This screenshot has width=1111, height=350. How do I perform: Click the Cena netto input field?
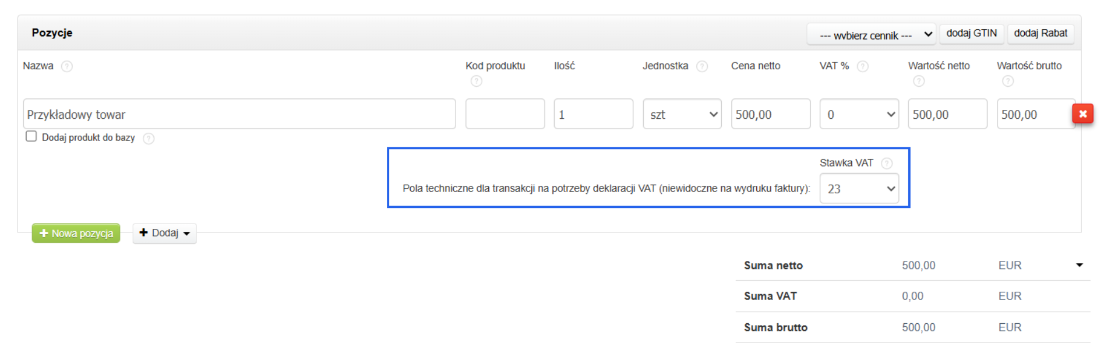click(x=770, y=114)
